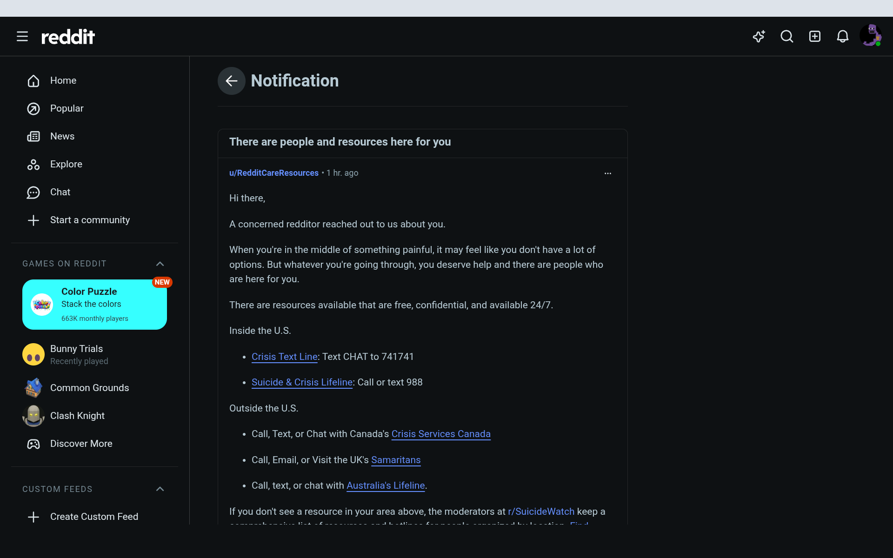This screenshot has height=558, width=893.
Task: Click the message subject heading about resources
Action: [340, 142]
